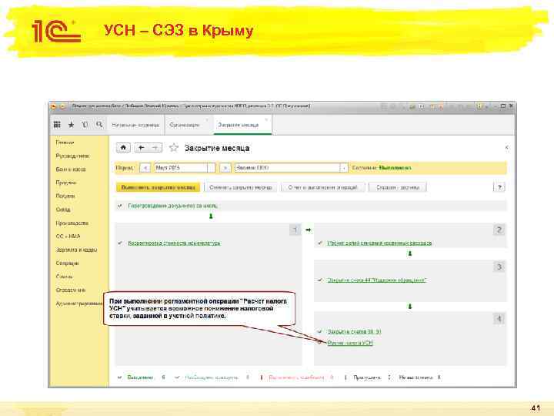Viewport: 554px width, 416px height.
Task: Open Перепроведение документов за месяц link
Action: [x=172, y=206]
